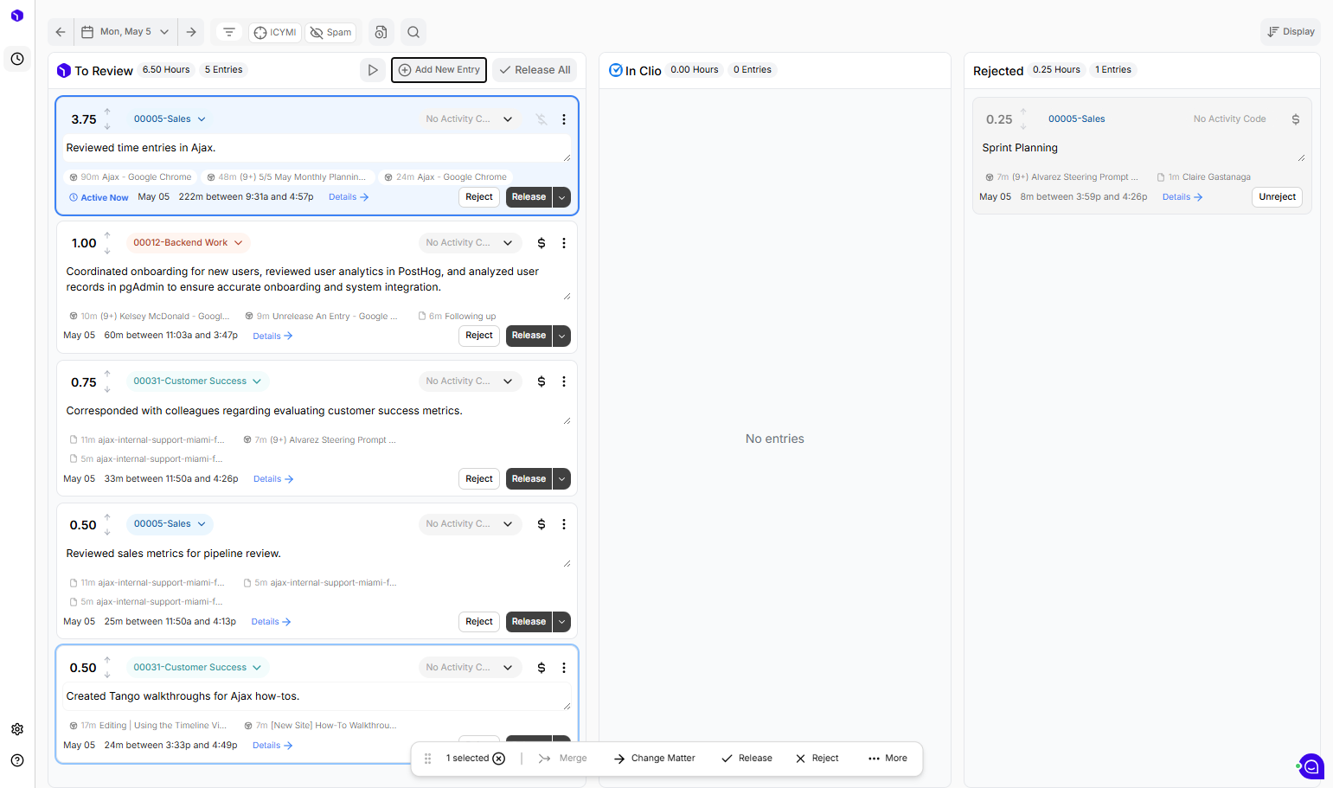
Task: Open the help question mark icon
Action: (17, 760)
